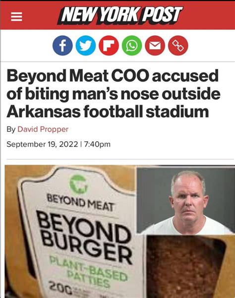Go to the New York Post home logo
Image resolution: width=235 pixels, height=298 pixels.
coord(120,15)
